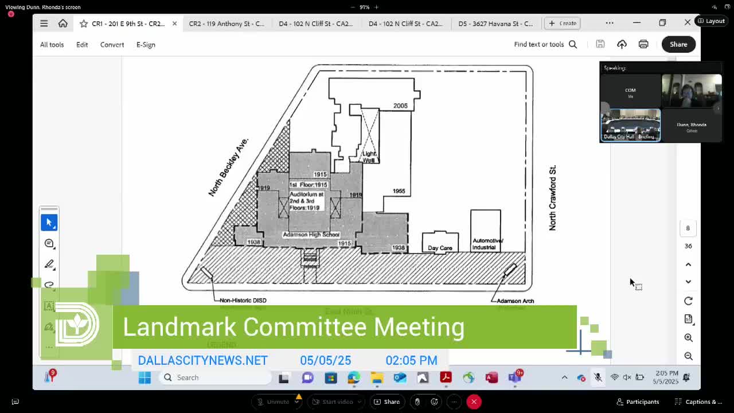Open Captions & more options
Viewport: 734px width, 413px height.
tap(698, 402)
